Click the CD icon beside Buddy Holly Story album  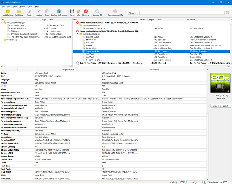(77, 63)
